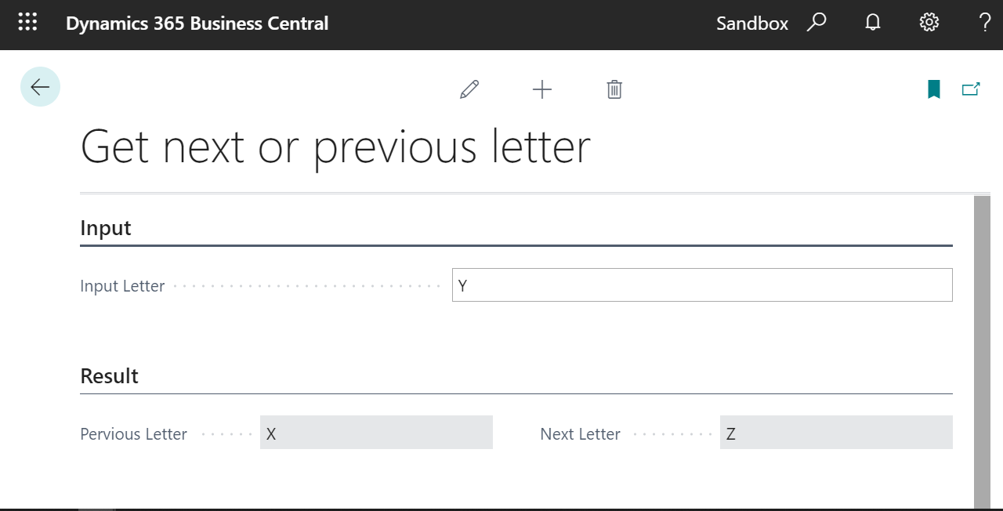This screenshot has width=1003, height=511.
Task: Click the help question mark
Action: tap(985, 23)
